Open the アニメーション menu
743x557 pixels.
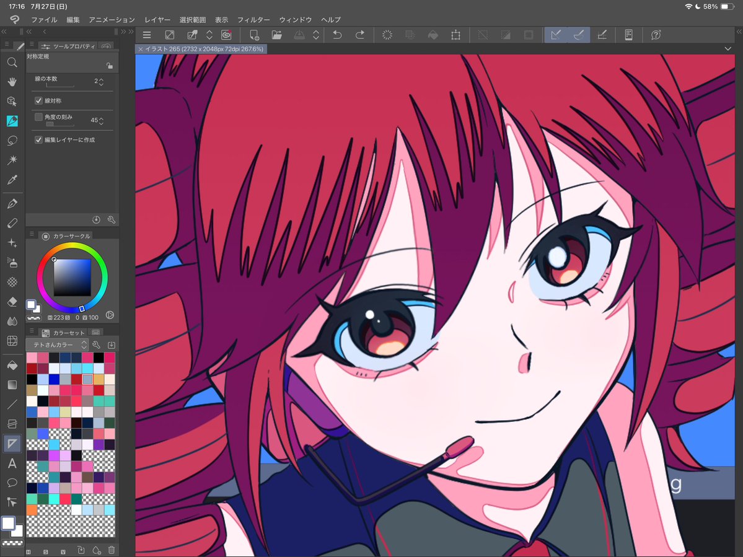point(112,19)
